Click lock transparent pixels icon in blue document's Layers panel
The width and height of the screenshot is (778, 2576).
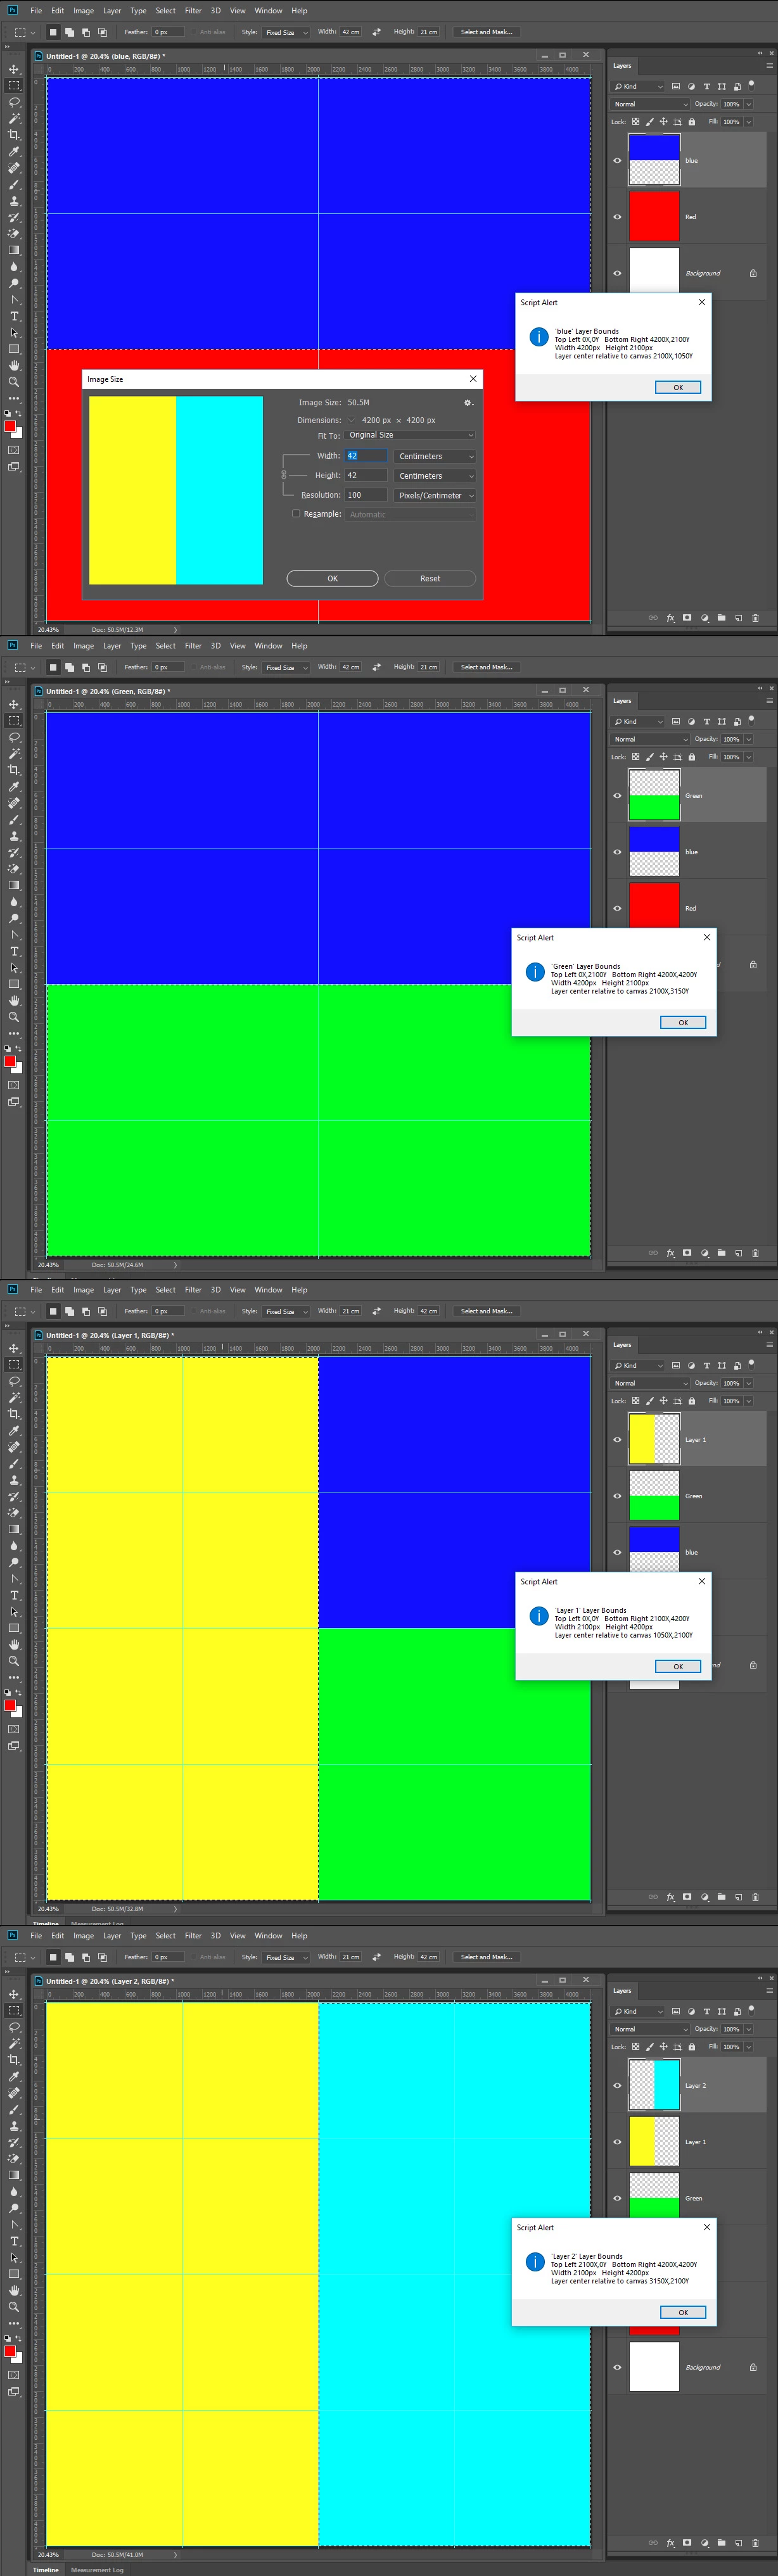tap(635, 122)
